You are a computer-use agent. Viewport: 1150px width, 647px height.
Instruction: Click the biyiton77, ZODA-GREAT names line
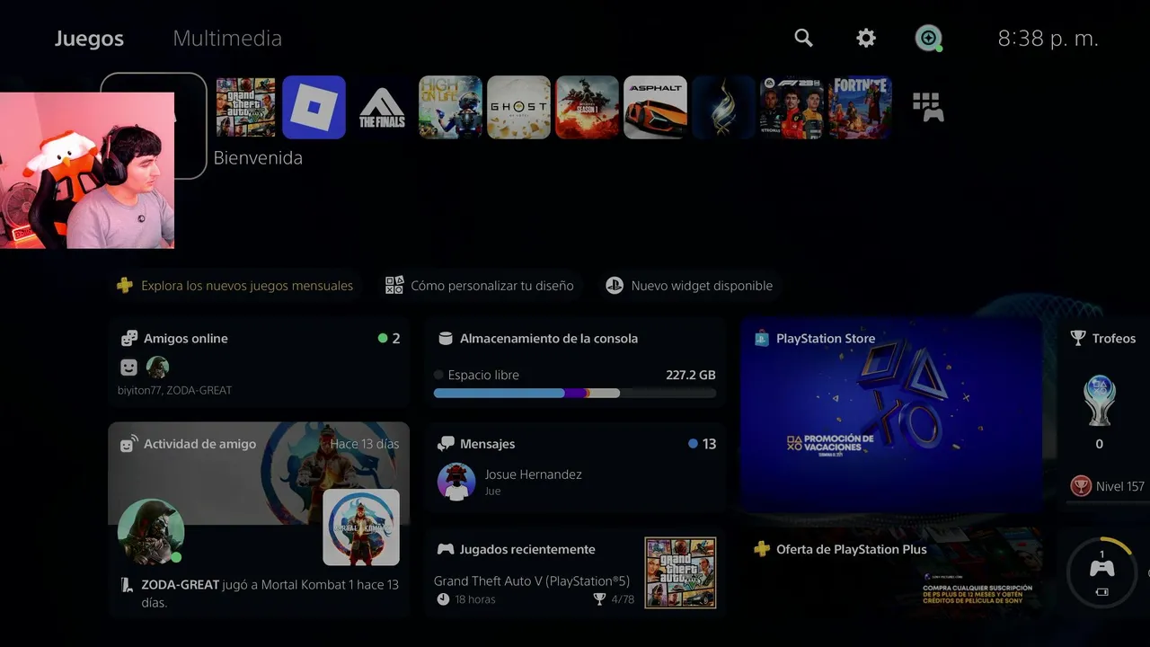pos(174,391)
